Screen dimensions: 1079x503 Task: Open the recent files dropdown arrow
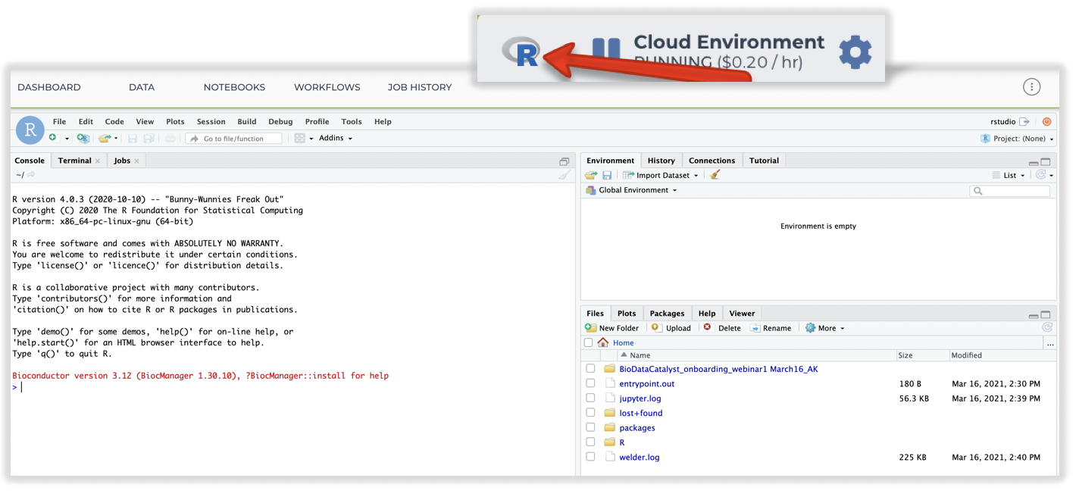tap(116, 139)
